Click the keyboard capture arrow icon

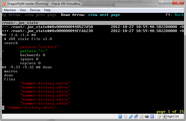165,116
